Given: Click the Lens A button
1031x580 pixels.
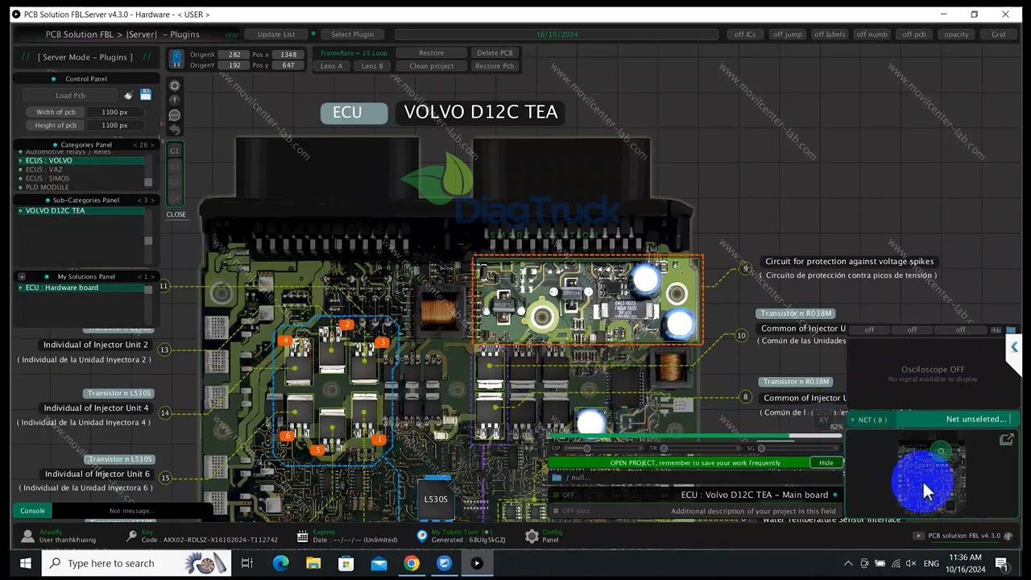Looking at the screenshot, I should click(x=331, y=66).
